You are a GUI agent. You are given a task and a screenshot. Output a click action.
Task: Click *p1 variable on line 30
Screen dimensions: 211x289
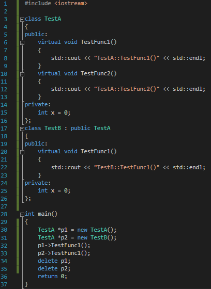[x=63, y=230]
